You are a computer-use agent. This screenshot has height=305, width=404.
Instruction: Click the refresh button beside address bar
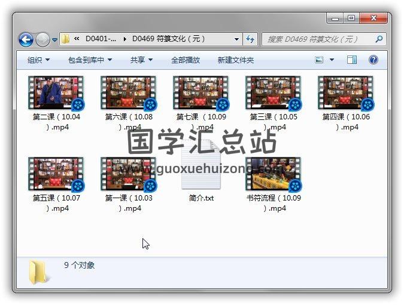pos(250,39)
